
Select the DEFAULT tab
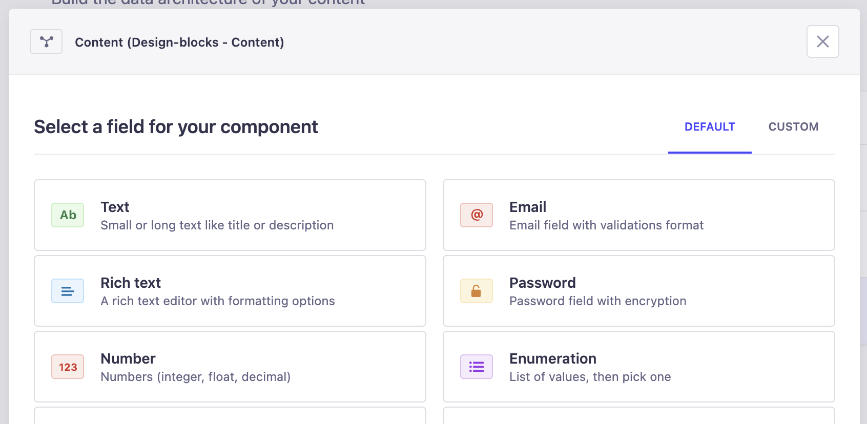click(710, 127)
